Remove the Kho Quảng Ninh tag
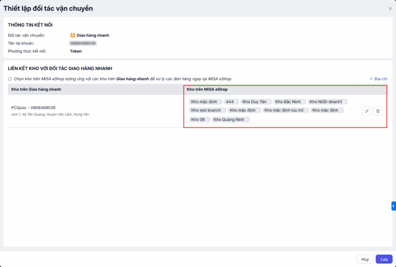Screen dimensions: 396x267 247,119
